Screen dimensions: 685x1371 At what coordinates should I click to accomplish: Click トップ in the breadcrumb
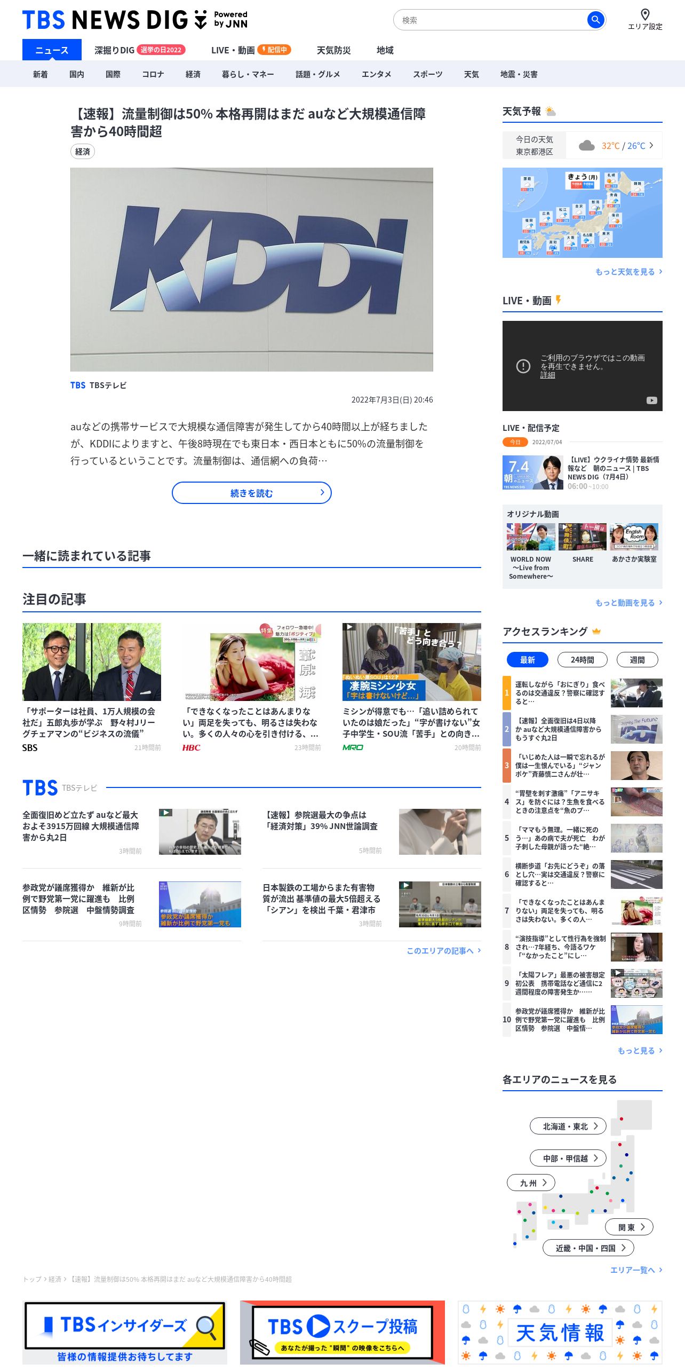[x=32, y=1279]
